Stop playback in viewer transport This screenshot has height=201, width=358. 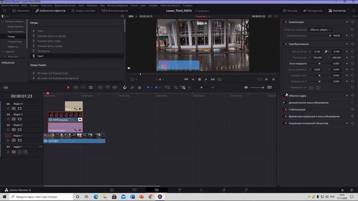coord(199,79)
